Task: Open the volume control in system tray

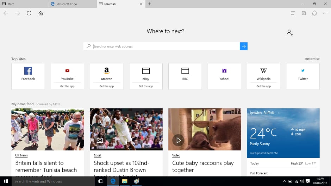Action: [x=302, y=181]
